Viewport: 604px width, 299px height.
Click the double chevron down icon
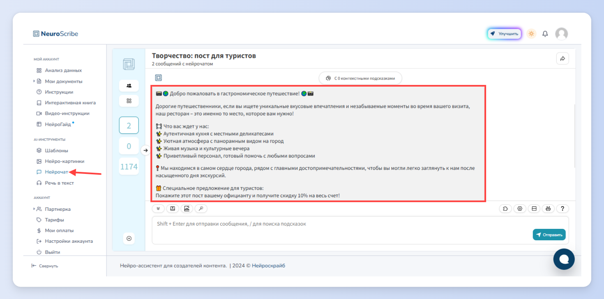(x=158, y=208)
